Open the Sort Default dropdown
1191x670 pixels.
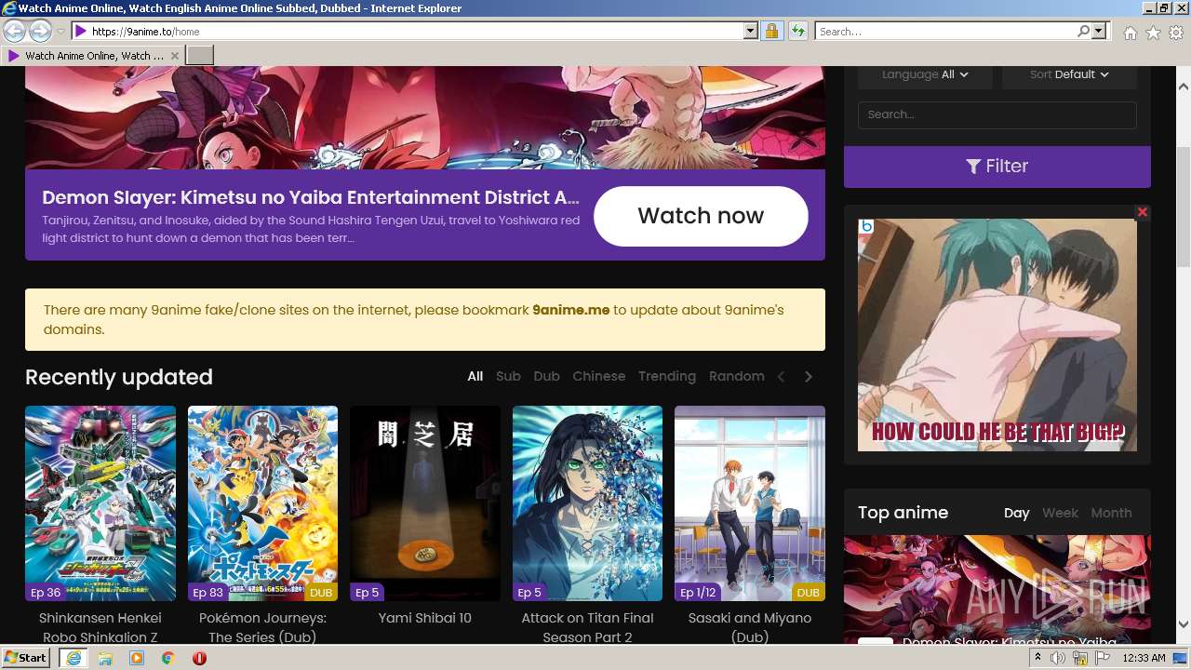click(1069, 74)
